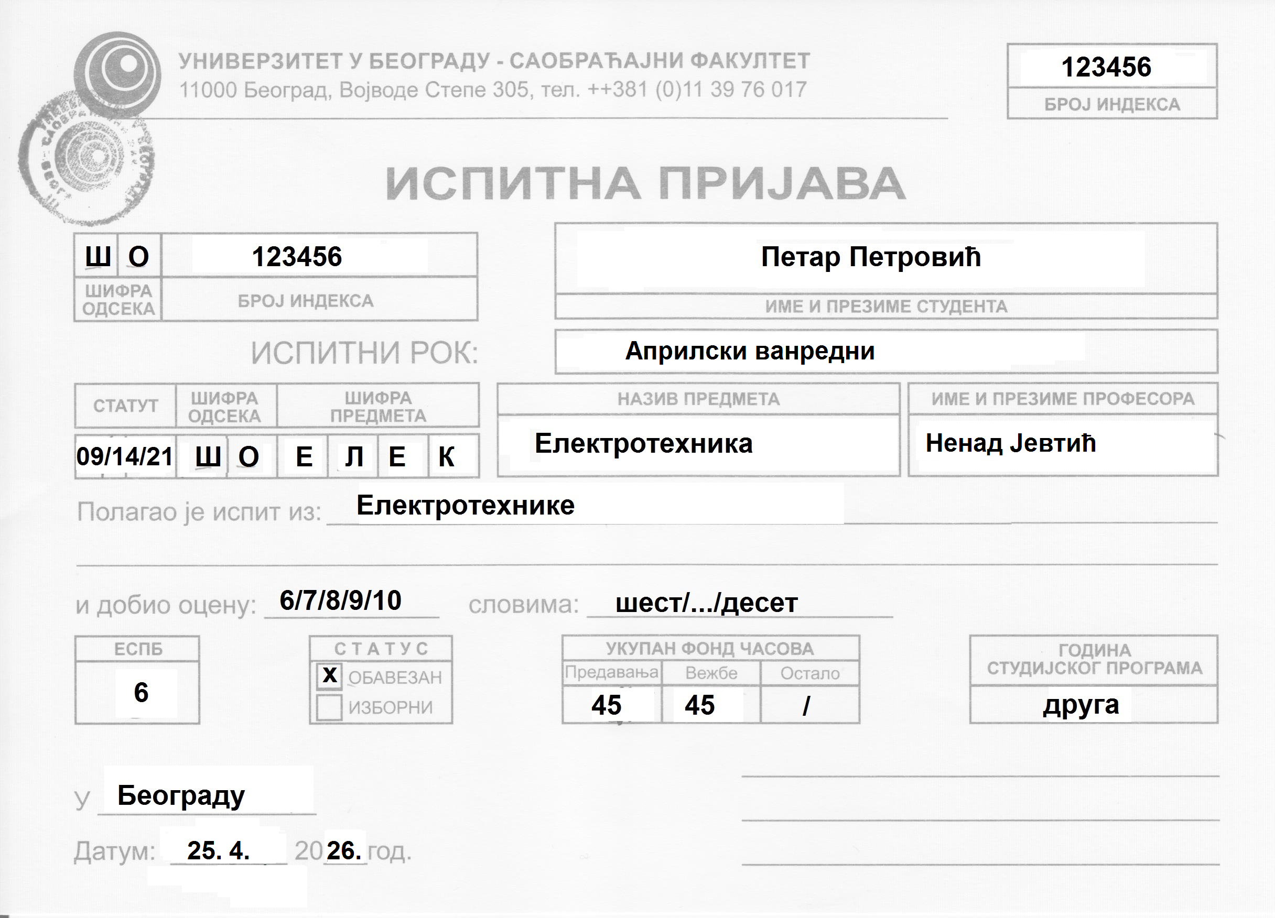Click the grade in words field шест/.../десет
Image resolution: width=1275 pixels, height=918 pixels.
[707, 603]
